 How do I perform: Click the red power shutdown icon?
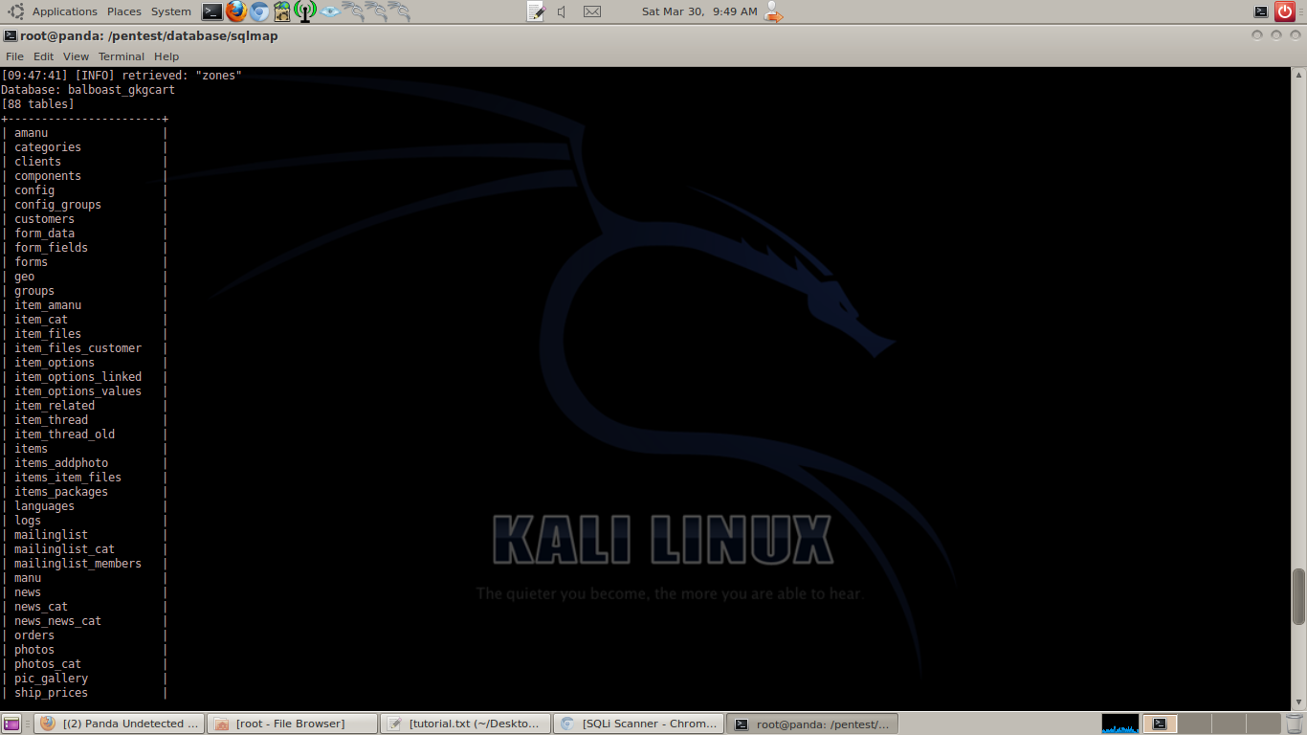click(1285, 11)
